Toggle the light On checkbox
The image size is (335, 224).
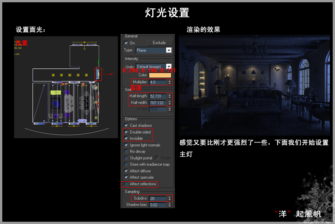point(126,43)
